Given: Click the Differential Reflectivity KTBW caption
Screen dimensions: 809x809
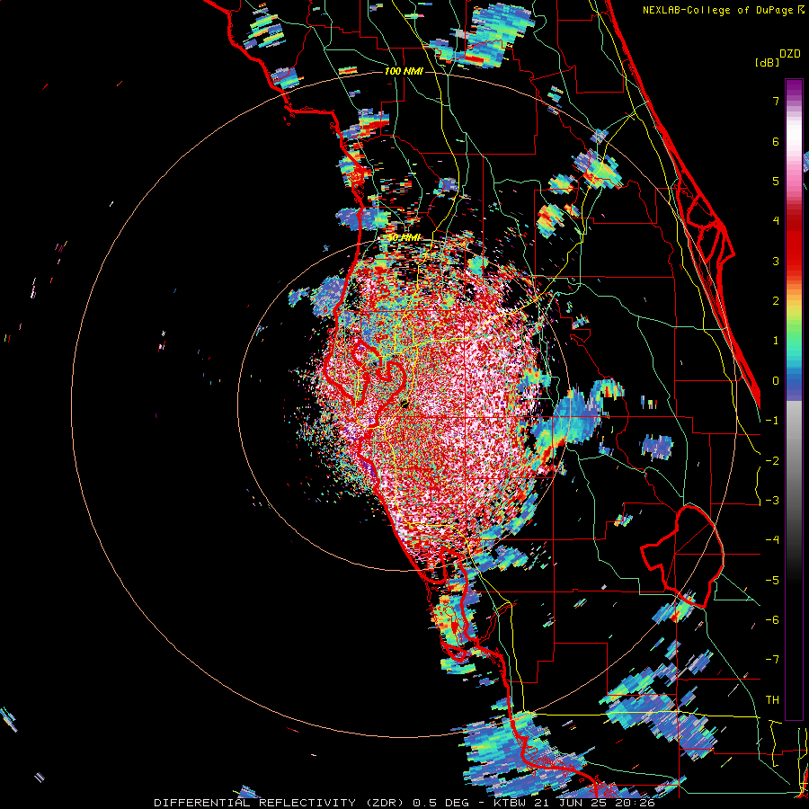Looking at the screenshot, I should pyautogui.click(x=404, y=803).
